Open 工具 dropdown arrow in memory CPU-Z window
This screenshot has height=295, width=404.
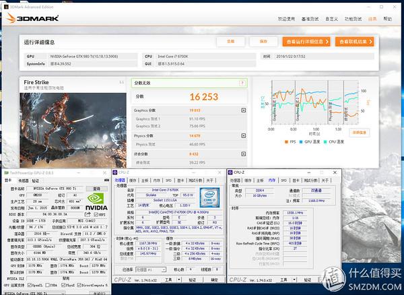coord(294,280)
